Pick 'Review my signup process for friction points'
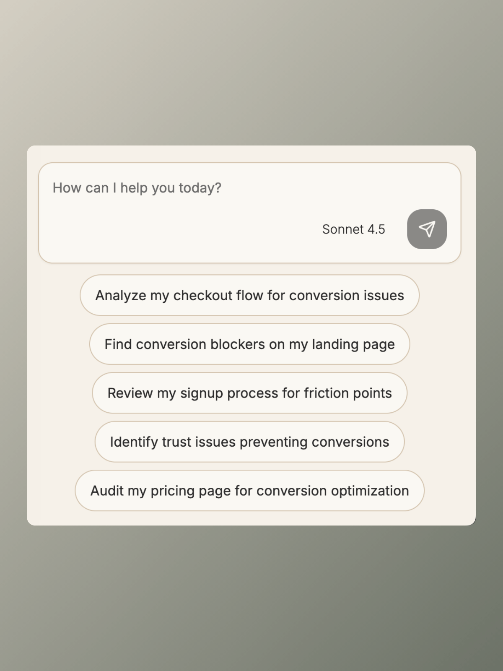Viewport: 503px width, 671px height. coord(249,393)
